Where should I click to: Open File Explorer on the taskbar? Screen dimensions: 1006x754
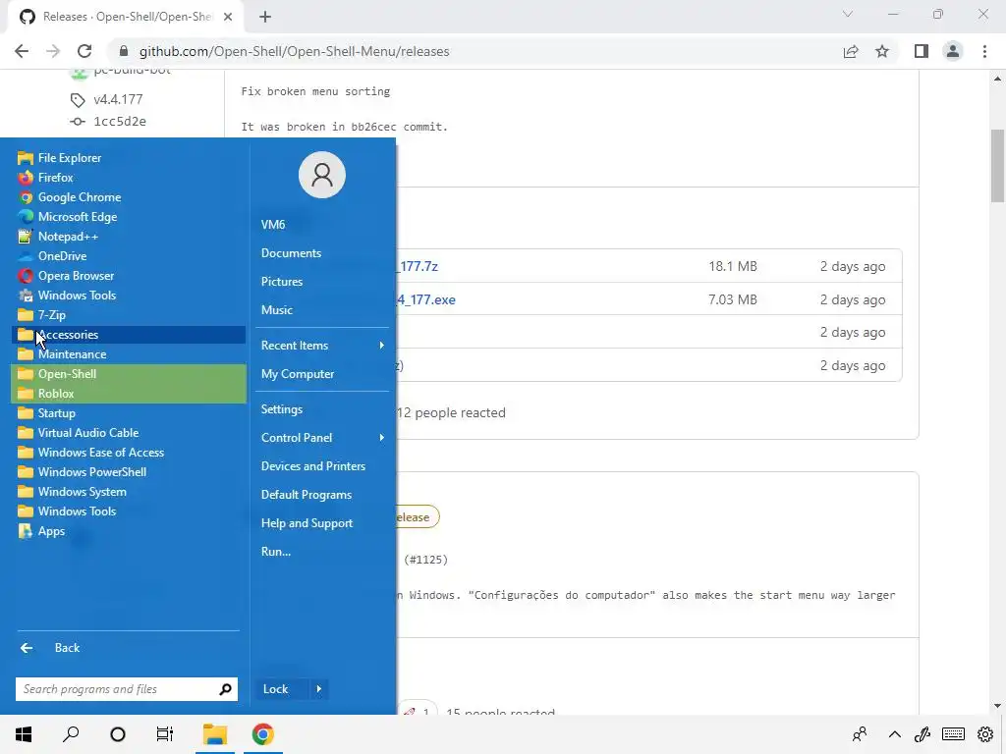click(215, 734)
